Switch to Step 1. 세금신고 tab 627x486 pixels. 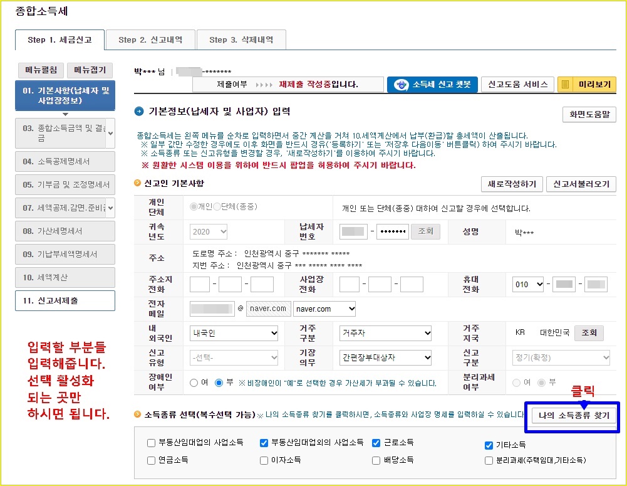click(60, 40)
